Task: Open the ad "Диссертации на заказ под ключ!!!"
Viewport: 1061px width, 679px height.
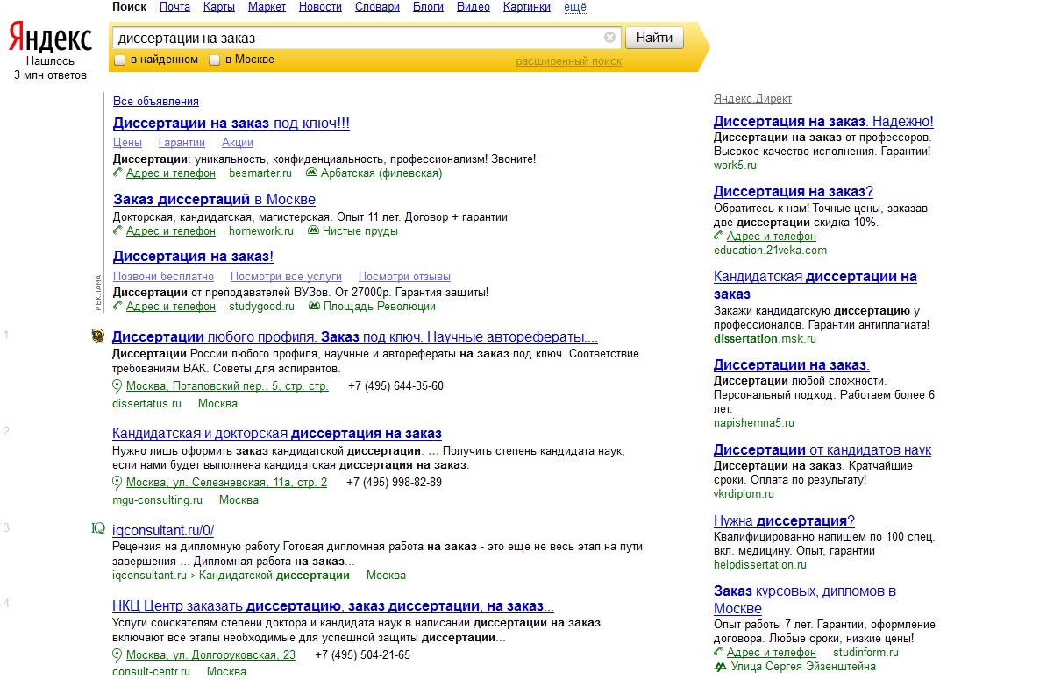Action: (x=231, y=124)
